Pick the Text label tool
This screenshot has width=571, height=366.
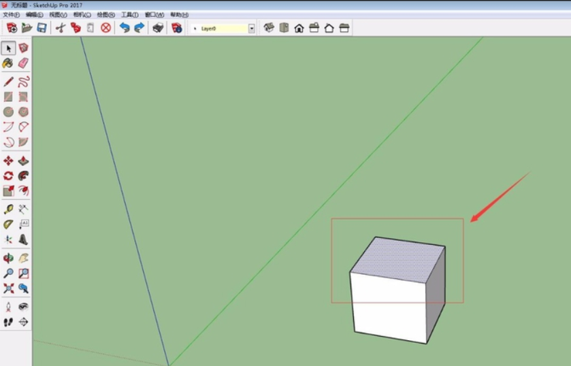pyautogui.click(x=23, y=224)
